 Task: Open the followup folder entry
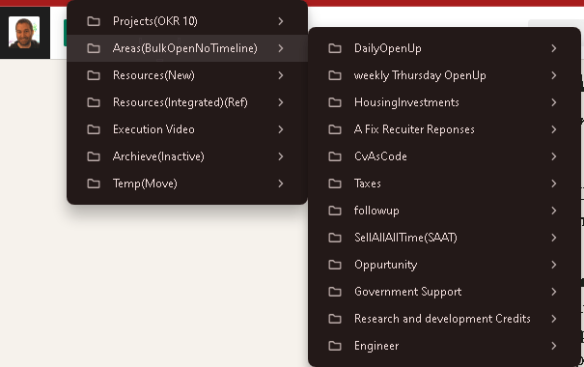click(x=444, y=211)
